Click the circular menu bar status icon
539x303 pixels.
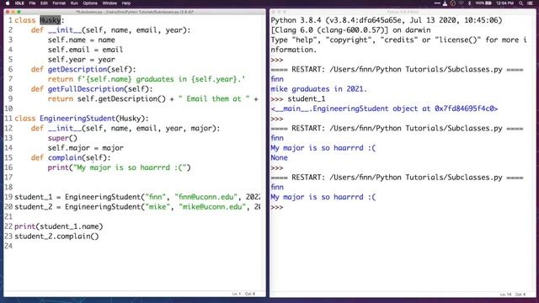453,3
